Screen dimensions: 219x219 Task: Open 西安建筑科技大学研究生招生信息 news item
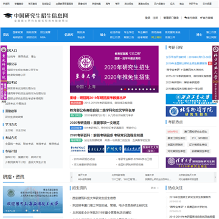pos(94,198)
